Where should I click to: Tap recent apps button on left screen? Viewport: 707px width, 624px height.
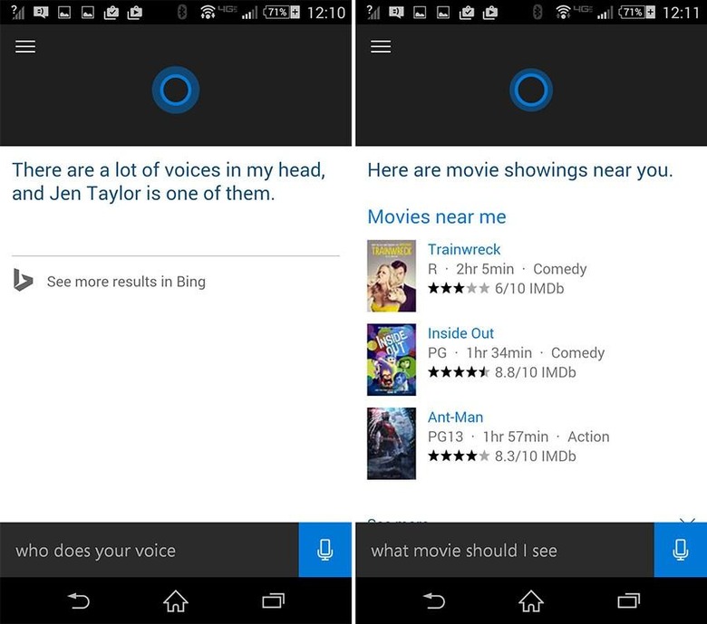coord(273,600)
